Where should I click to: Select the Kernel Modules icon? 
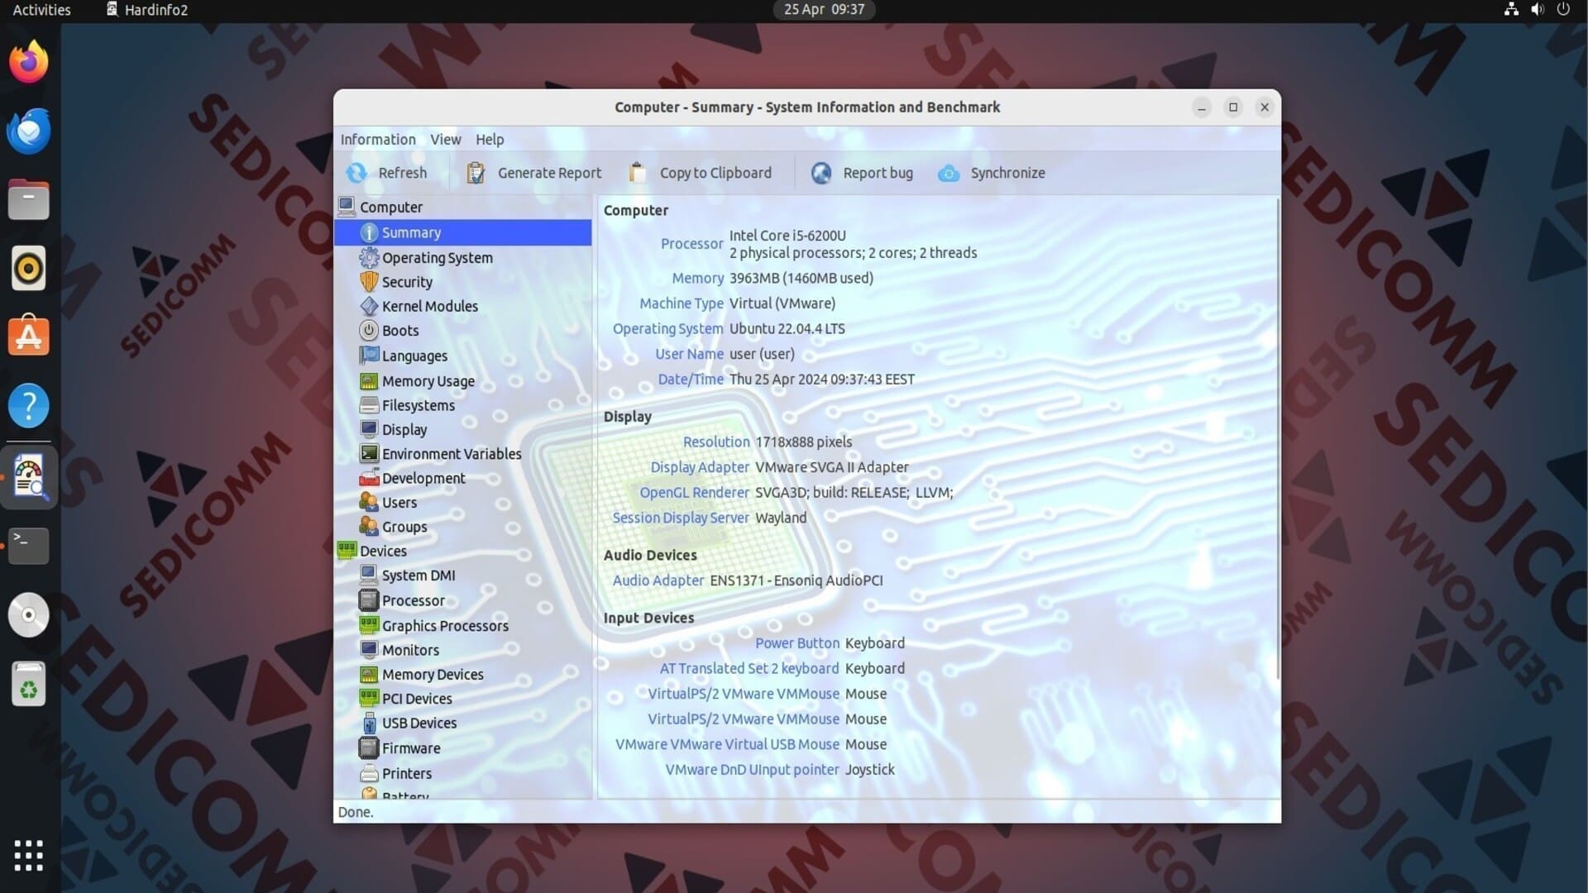tap(369, 306)
